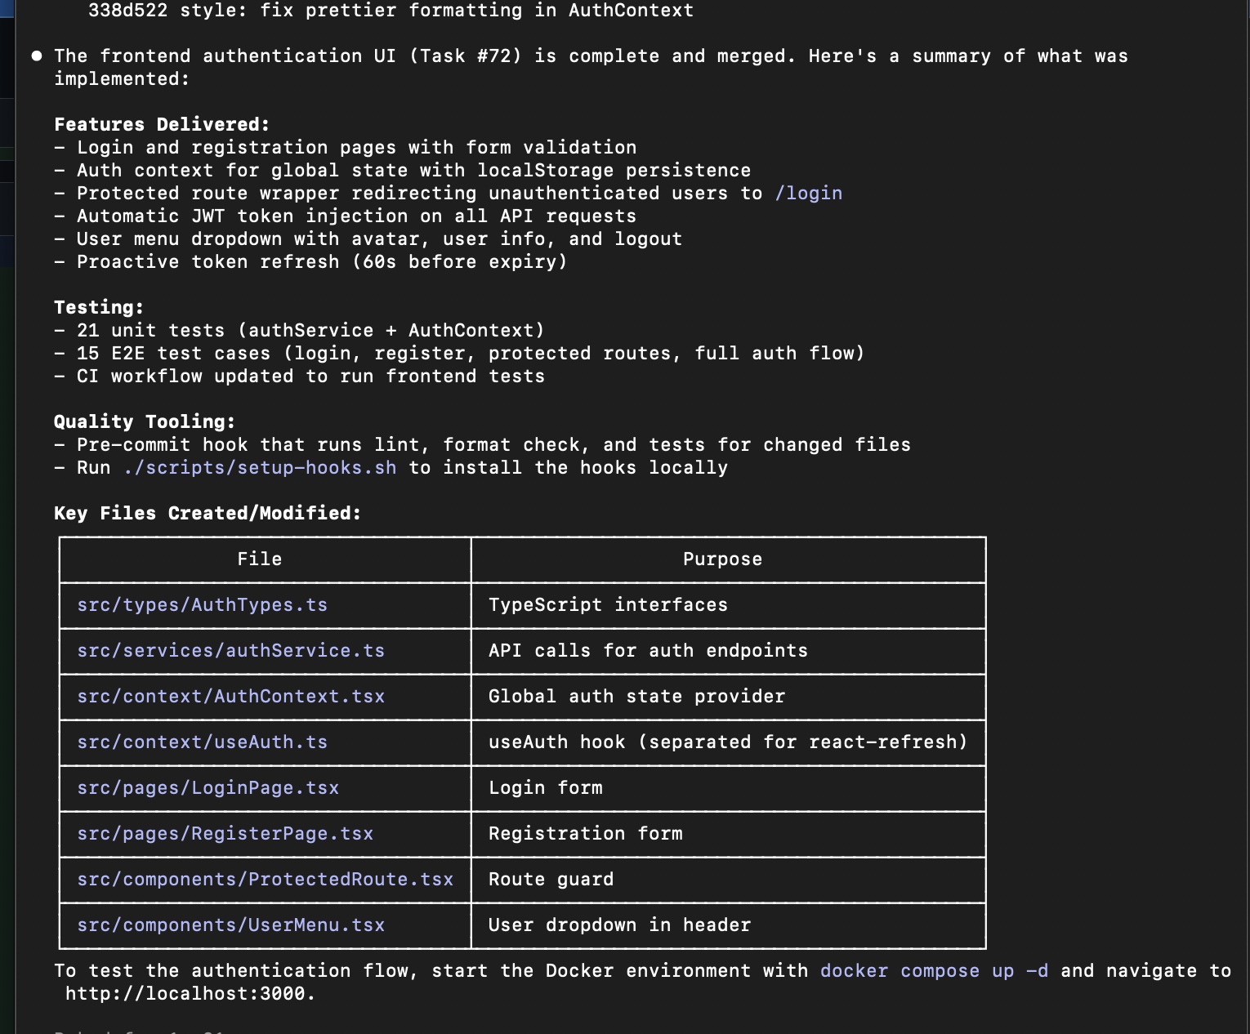Click the CI workflow updated line

pos(299,377)
